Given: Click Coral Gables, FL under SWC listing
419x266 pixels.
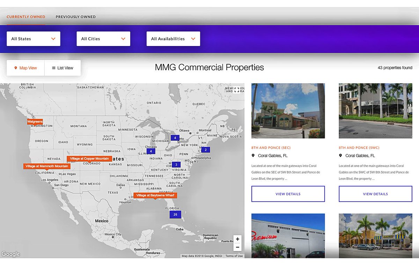Looking at the screenshot, I should [x=360, y=156].
